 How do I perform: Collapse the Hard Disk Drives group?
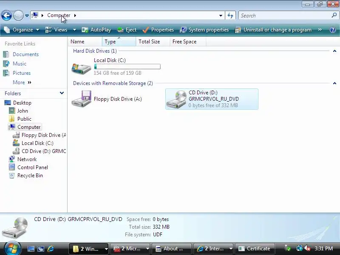pyautogui.click(x=334, y=51)
